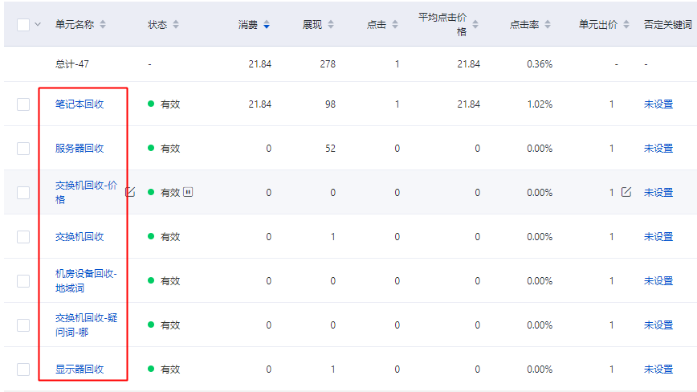
Task: Select total 展现 value 278
Action: point(328,64)
